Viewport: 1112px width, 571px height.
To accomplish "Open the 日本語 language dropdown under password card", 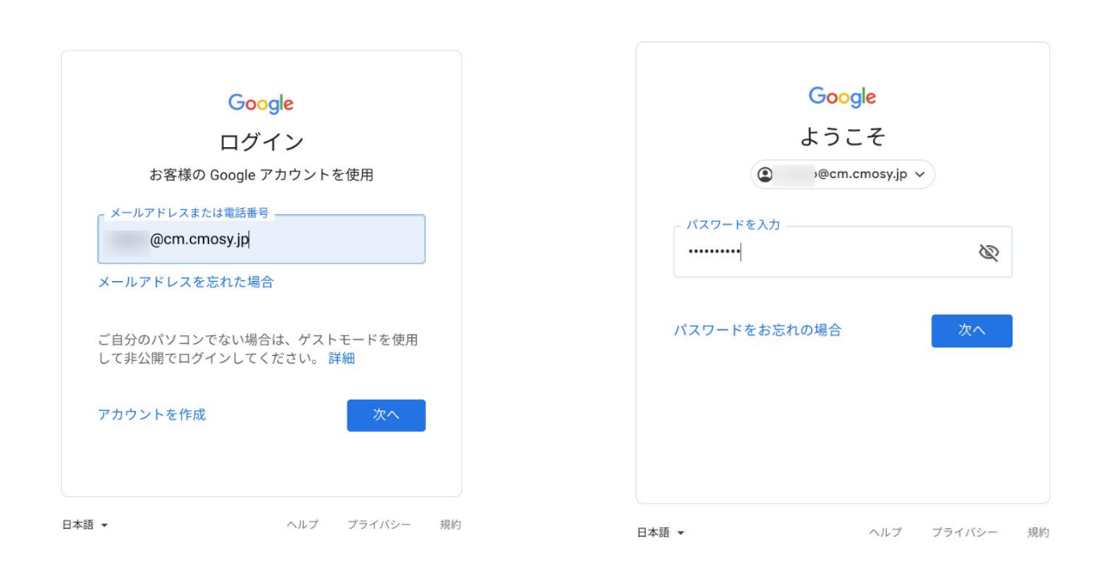I will [x=660, y=533].
